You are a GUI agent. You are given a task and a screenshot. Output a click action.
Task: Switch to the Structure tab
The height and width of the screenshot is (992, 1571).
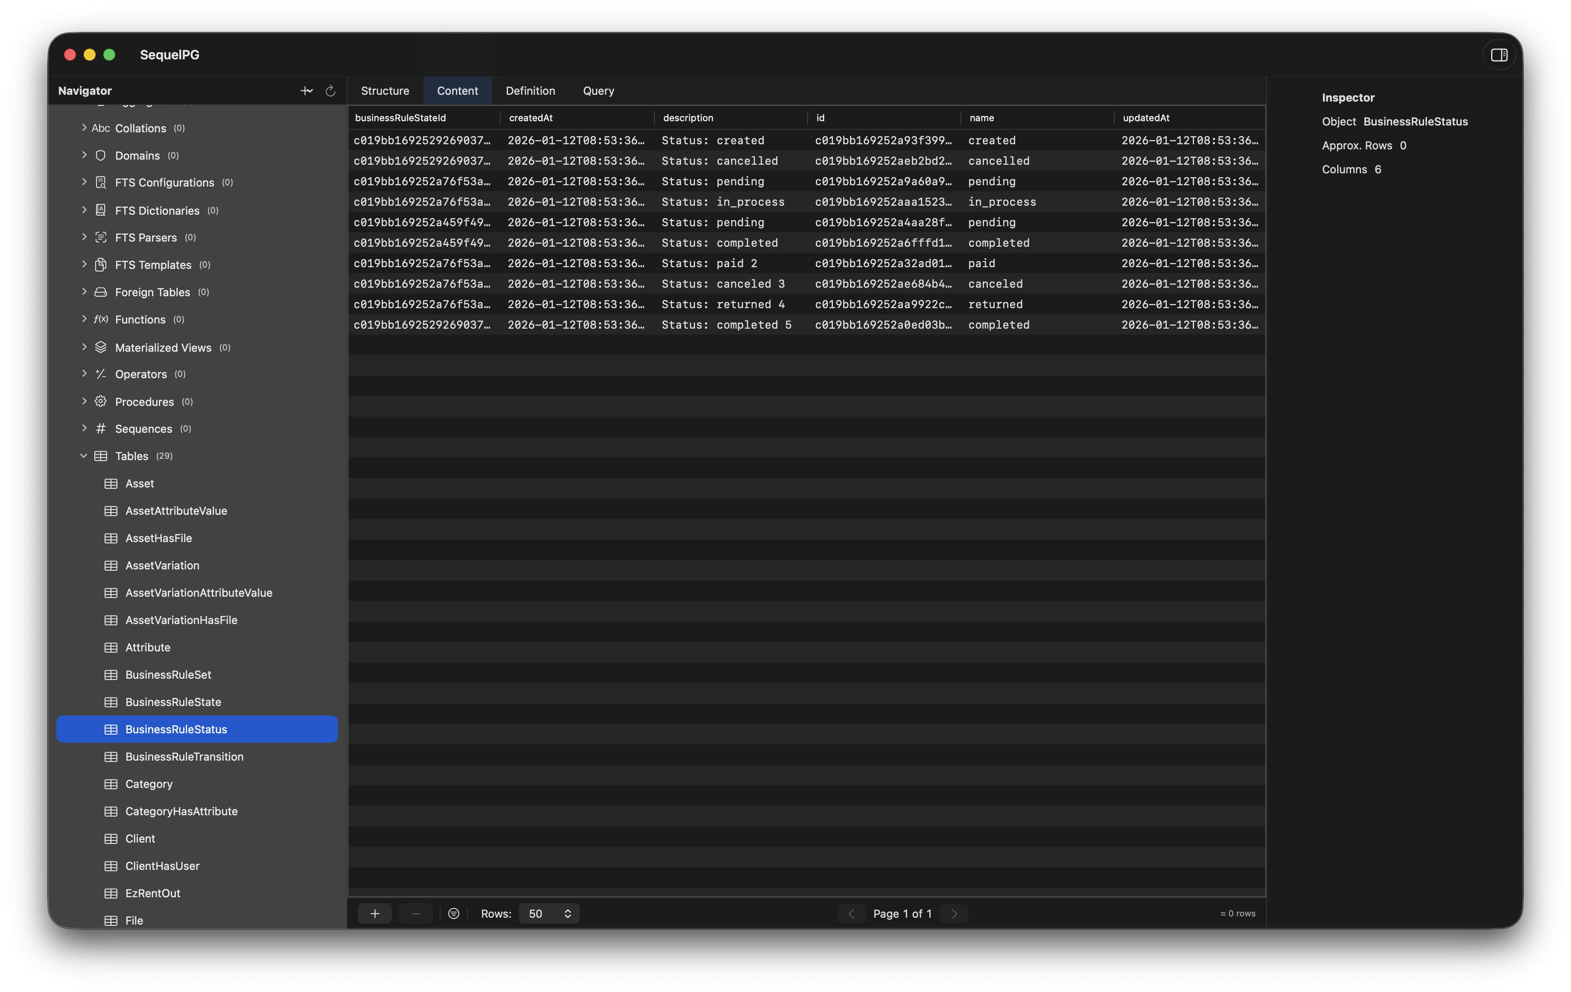click(385, 90)
